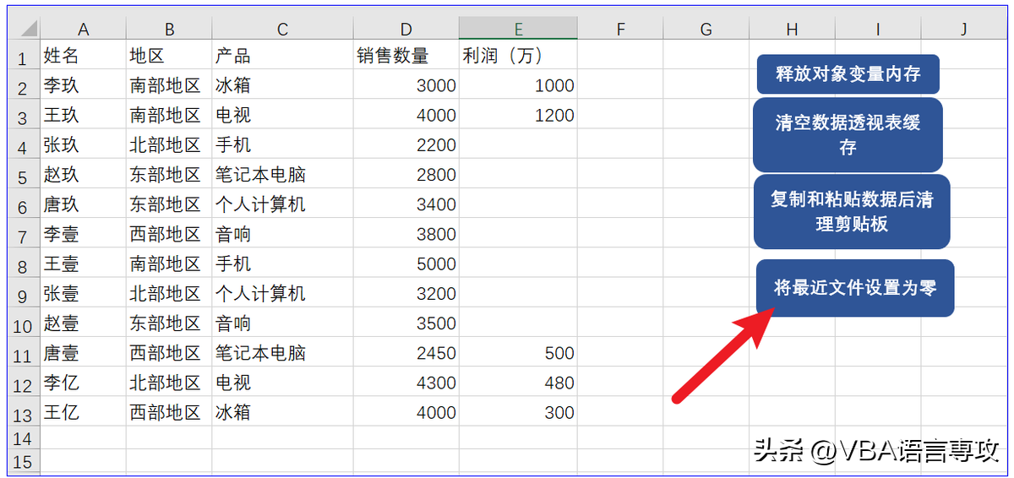Click 个人计算机 in 唐玖's row
This screenshot has width=1014, height=478.
pos(282,204)
